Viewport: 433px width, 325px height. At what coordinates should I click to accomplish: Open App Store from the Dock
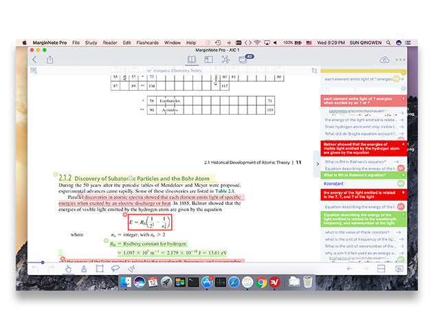207,282
